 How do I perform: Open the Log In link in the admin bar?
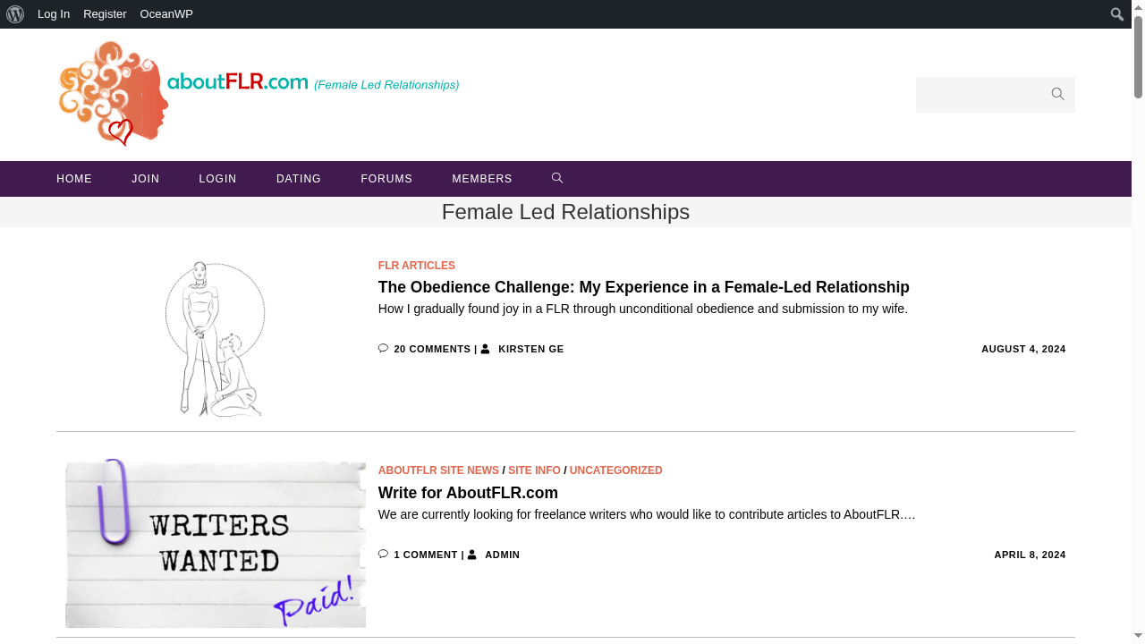coord(53,13)
